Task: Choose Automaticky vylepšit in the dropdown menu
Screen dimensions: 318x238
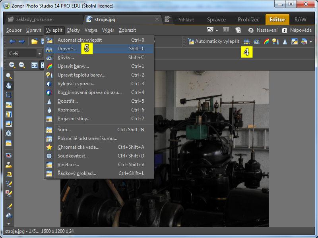Action: coord(99,40)
